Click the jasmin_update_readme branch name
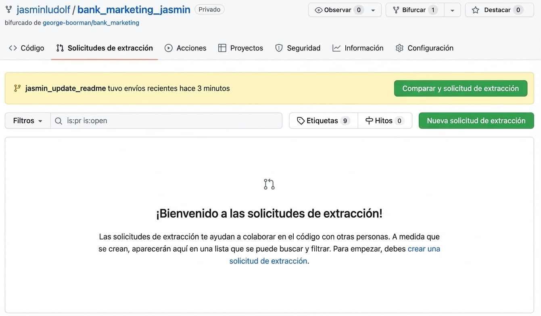Viewport: 541px width, 316px height. tap(65, 88)
